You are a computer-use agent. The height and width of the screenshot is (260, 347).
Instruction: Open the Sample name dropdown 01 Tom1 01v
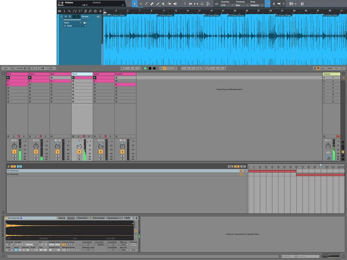[24, 245]
